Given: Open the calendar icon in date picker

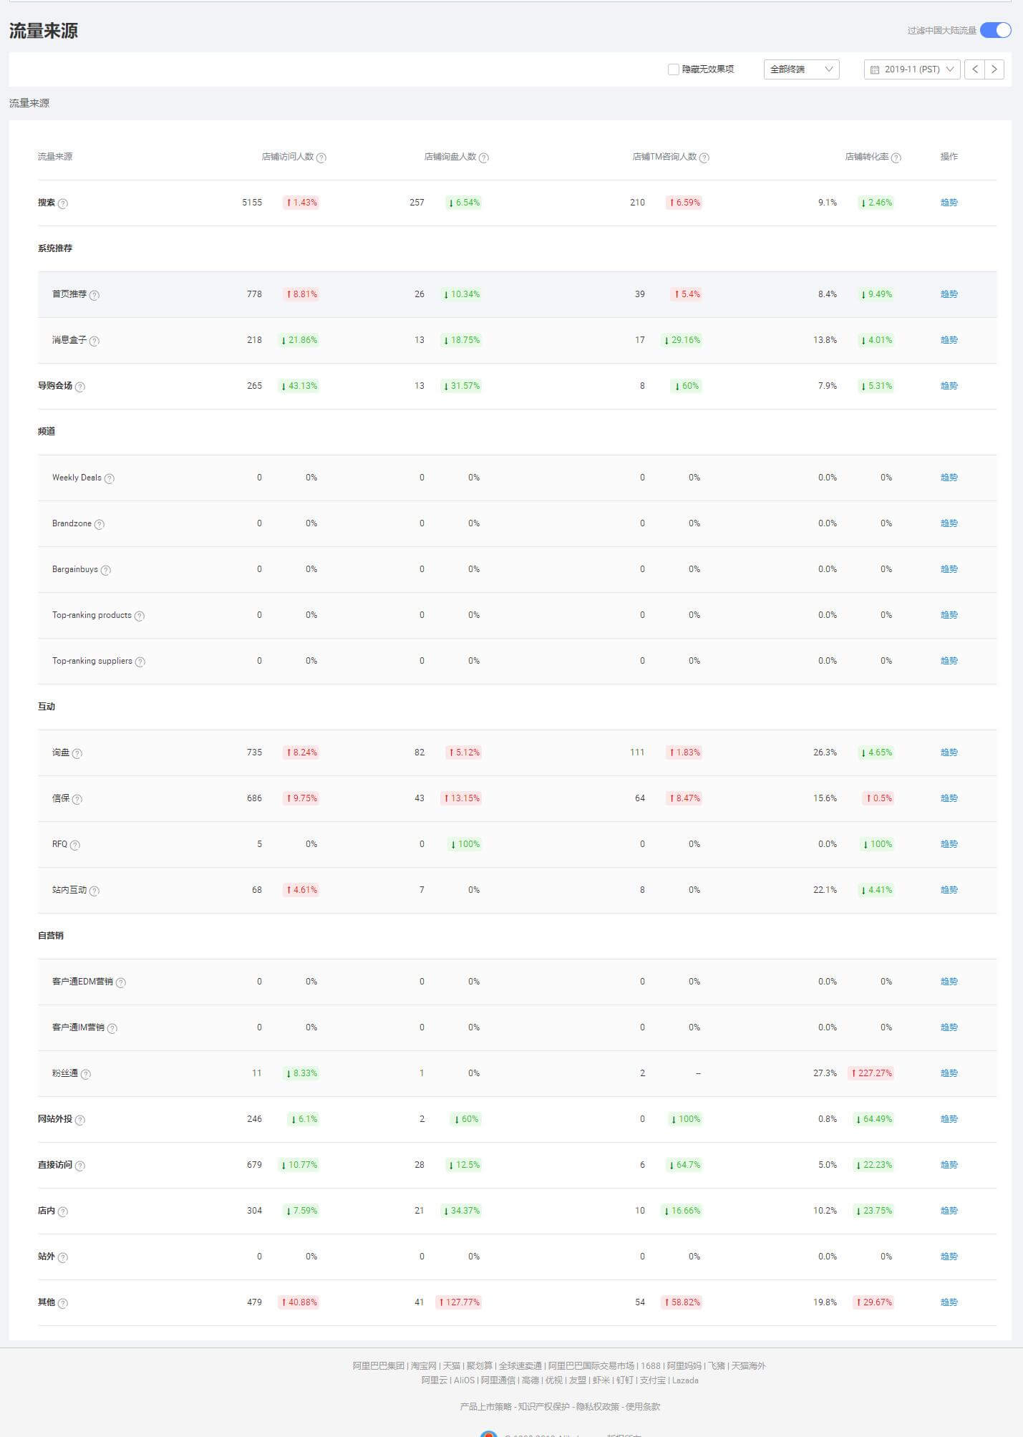Looking at the screenshot, I should 875,69.
